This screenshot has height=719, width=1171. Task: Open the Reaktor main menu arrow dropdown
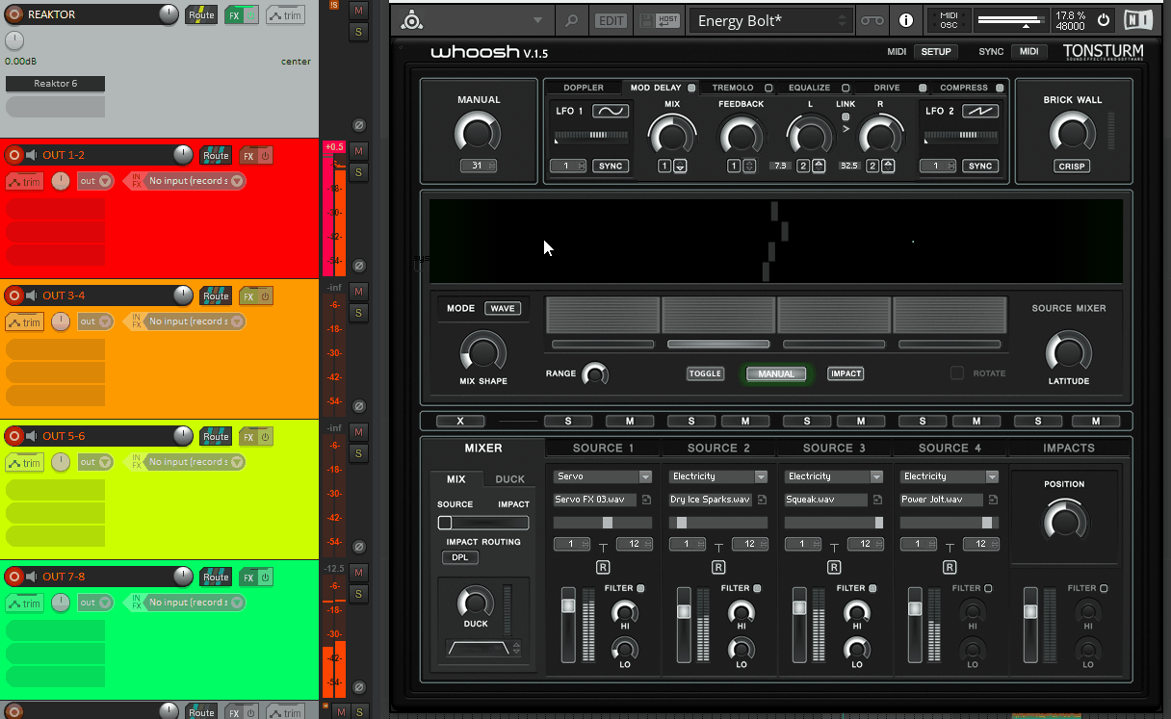click(537, 20)
